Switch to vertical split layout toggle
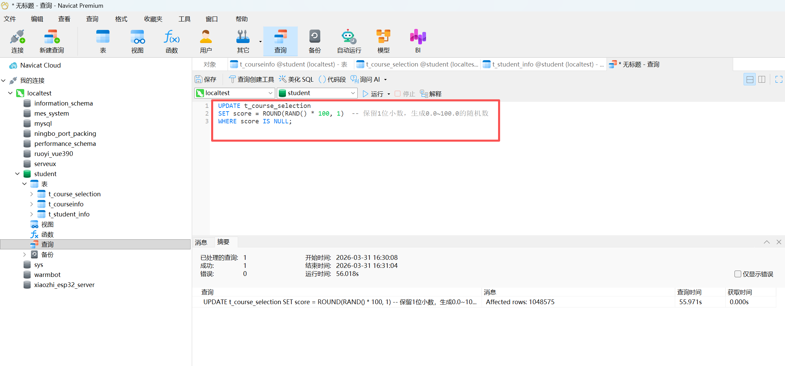The height and width of the screenshot is (366, 785). coord(762,80)
